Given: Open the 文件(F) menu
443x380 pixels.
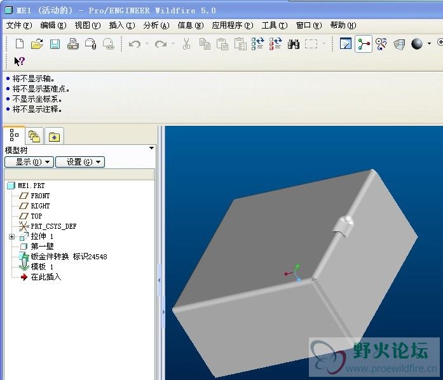Looking at the screenshot, I should (x=19, y=25).
